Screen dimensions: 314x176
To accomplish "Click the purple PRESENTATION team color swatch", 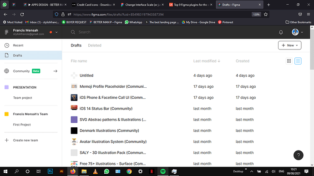I will [x=6, y=87].
